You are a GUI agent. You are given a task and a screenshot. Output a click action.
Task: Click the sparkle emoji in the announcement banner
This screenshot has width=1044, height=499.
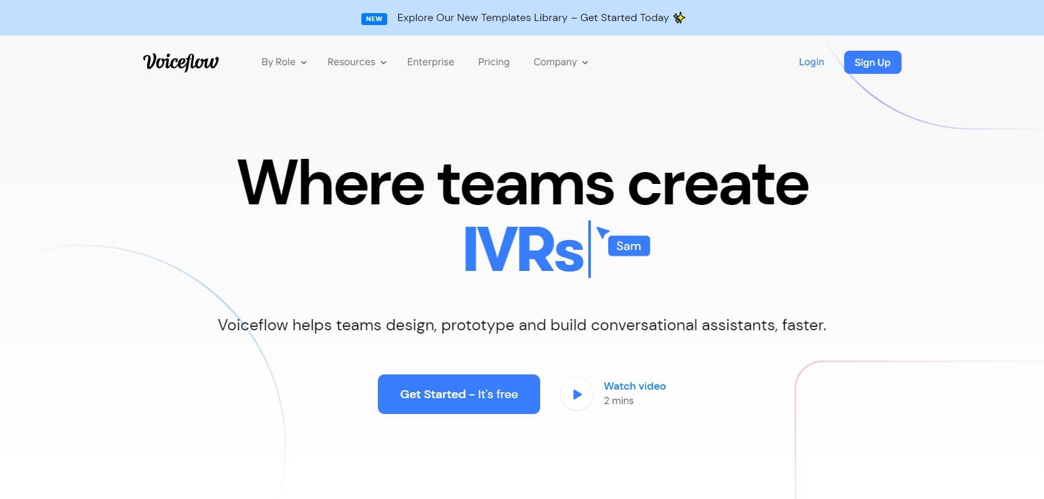pos(679,18)
